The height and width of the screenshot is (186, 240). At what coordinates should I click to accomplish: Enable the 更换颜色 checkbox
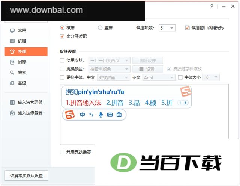point(62,69)
